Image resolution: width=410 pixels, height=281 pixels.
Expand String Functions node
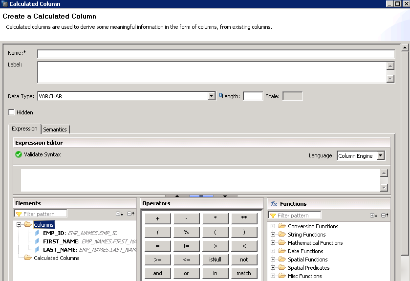[273, 235]
